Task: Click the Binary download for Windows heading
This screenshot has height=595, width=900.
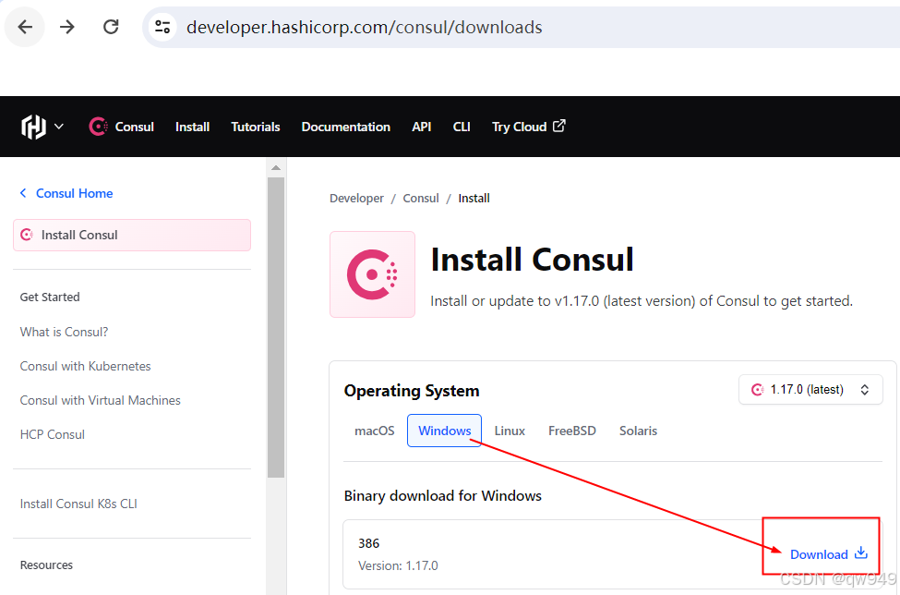Action: point(442,495)
